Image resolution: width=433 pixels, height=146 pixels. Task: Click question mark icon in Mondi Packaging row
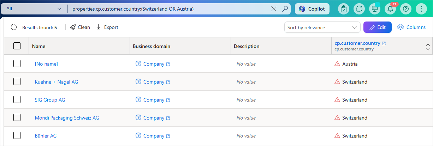[138, 118]
